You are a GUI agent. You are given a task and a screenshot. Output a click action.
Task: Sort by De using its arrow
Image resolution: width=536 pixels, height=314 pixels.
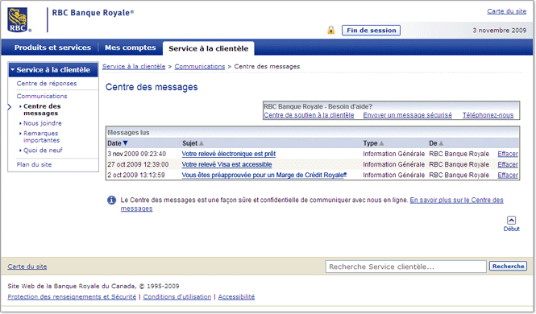pyautogui.click(x=441, y=143)
